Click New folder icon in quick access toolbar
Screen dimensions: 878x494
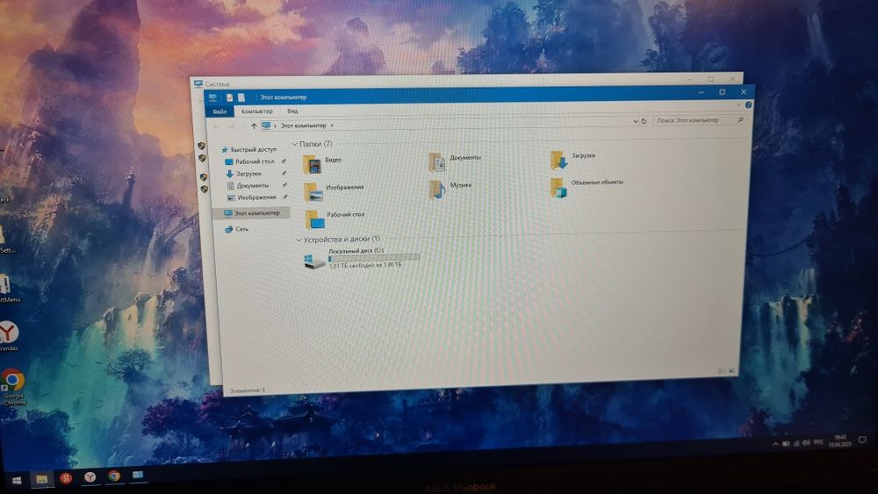(x=241, y=97)
